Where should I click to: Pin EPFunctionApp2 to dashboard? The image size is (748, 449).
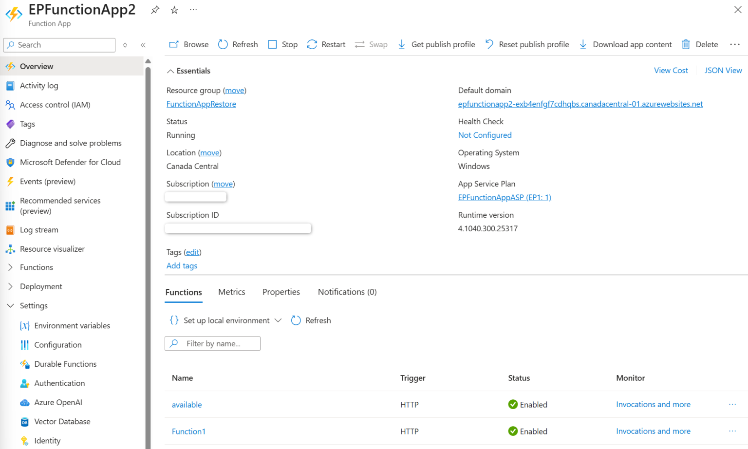pos(154,9)
